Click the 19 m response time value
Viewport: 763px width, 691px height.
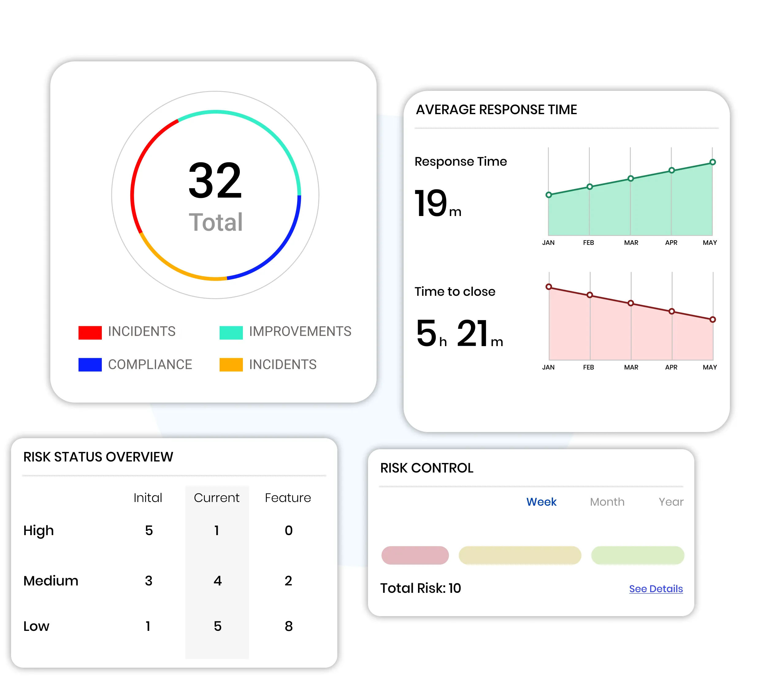pyautogui.click(x=438, y=203)
